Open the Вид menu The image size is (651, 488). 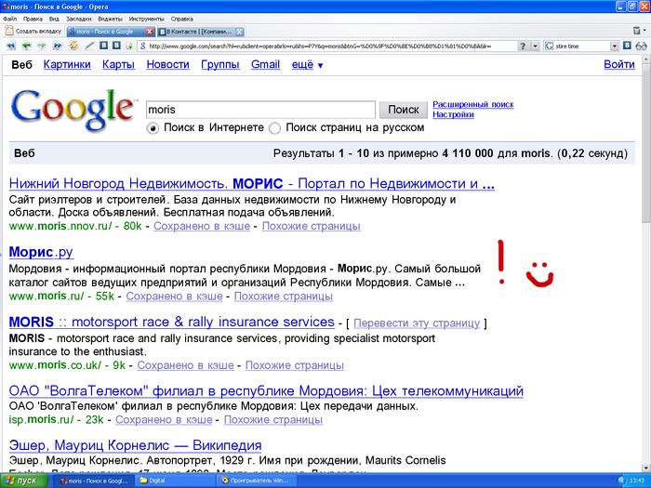pos(54,20)
